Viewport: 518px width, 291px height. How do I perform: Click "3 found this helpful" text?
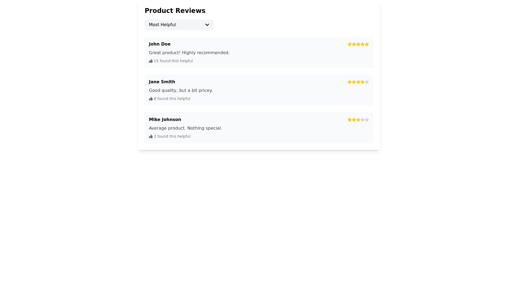point(172,137)
